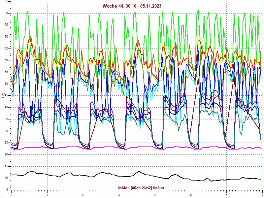Select the "70" temperature axis label
The width and height of the screenshot is (264, 198).
tap(6, 37)
